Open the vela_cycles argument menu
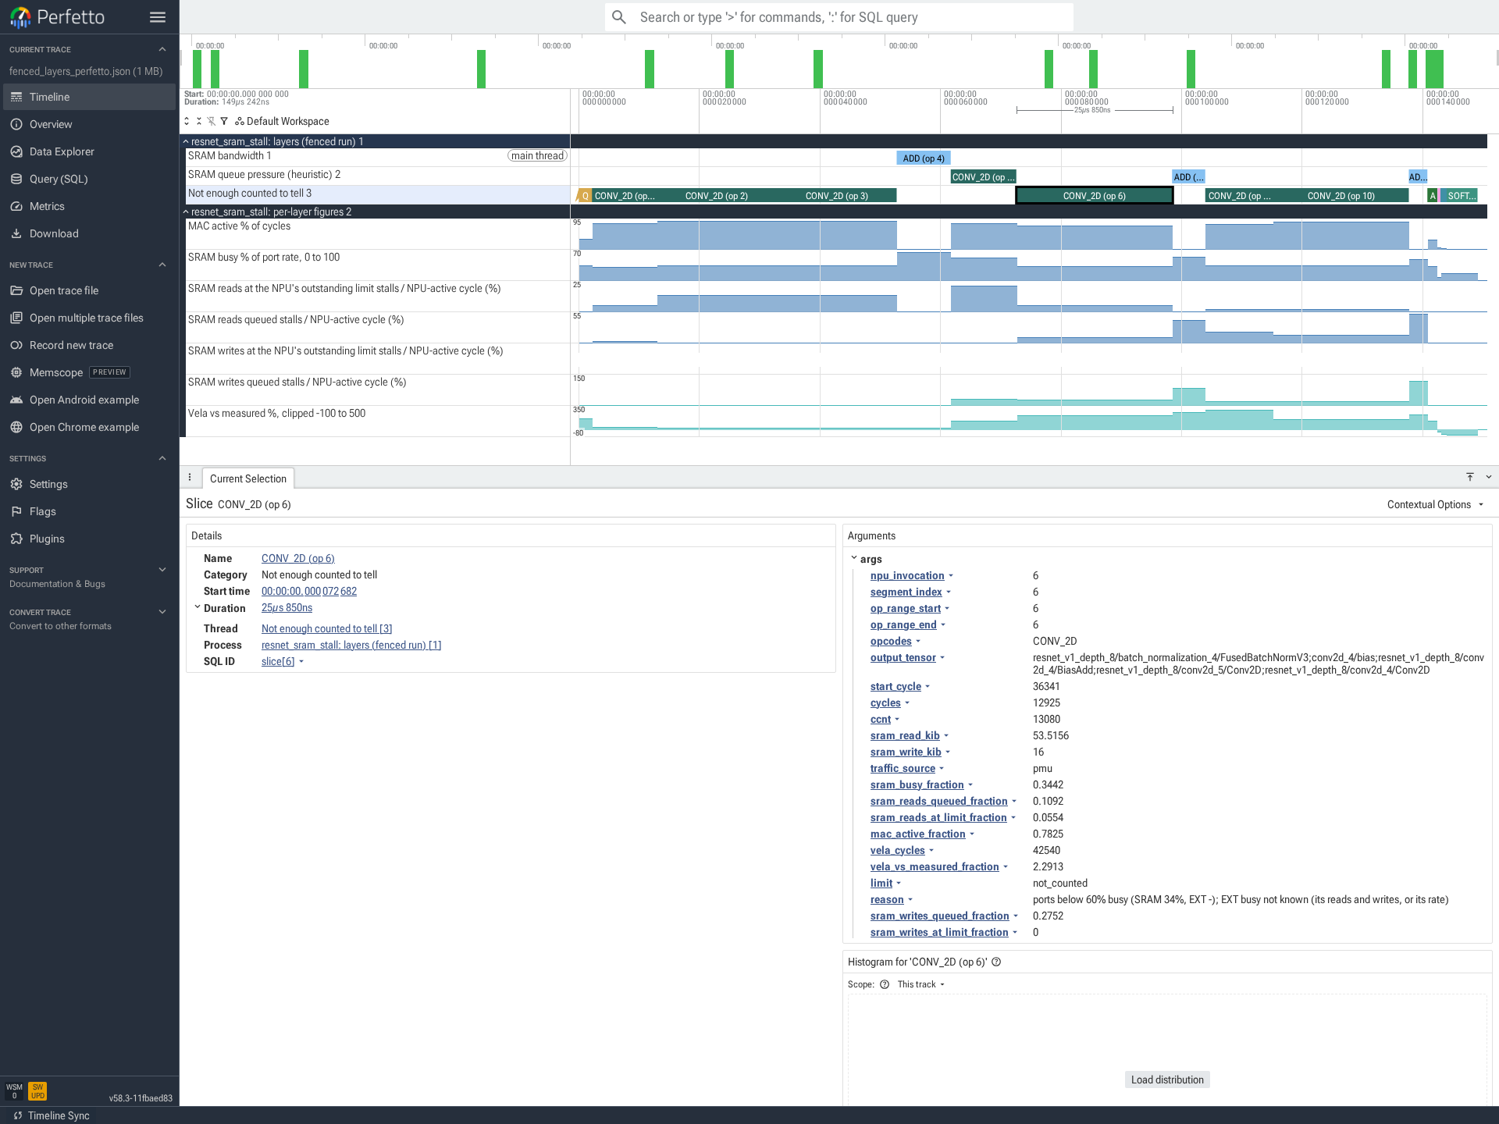The height and width of the screenshot is (1124, 1499). 903,850
